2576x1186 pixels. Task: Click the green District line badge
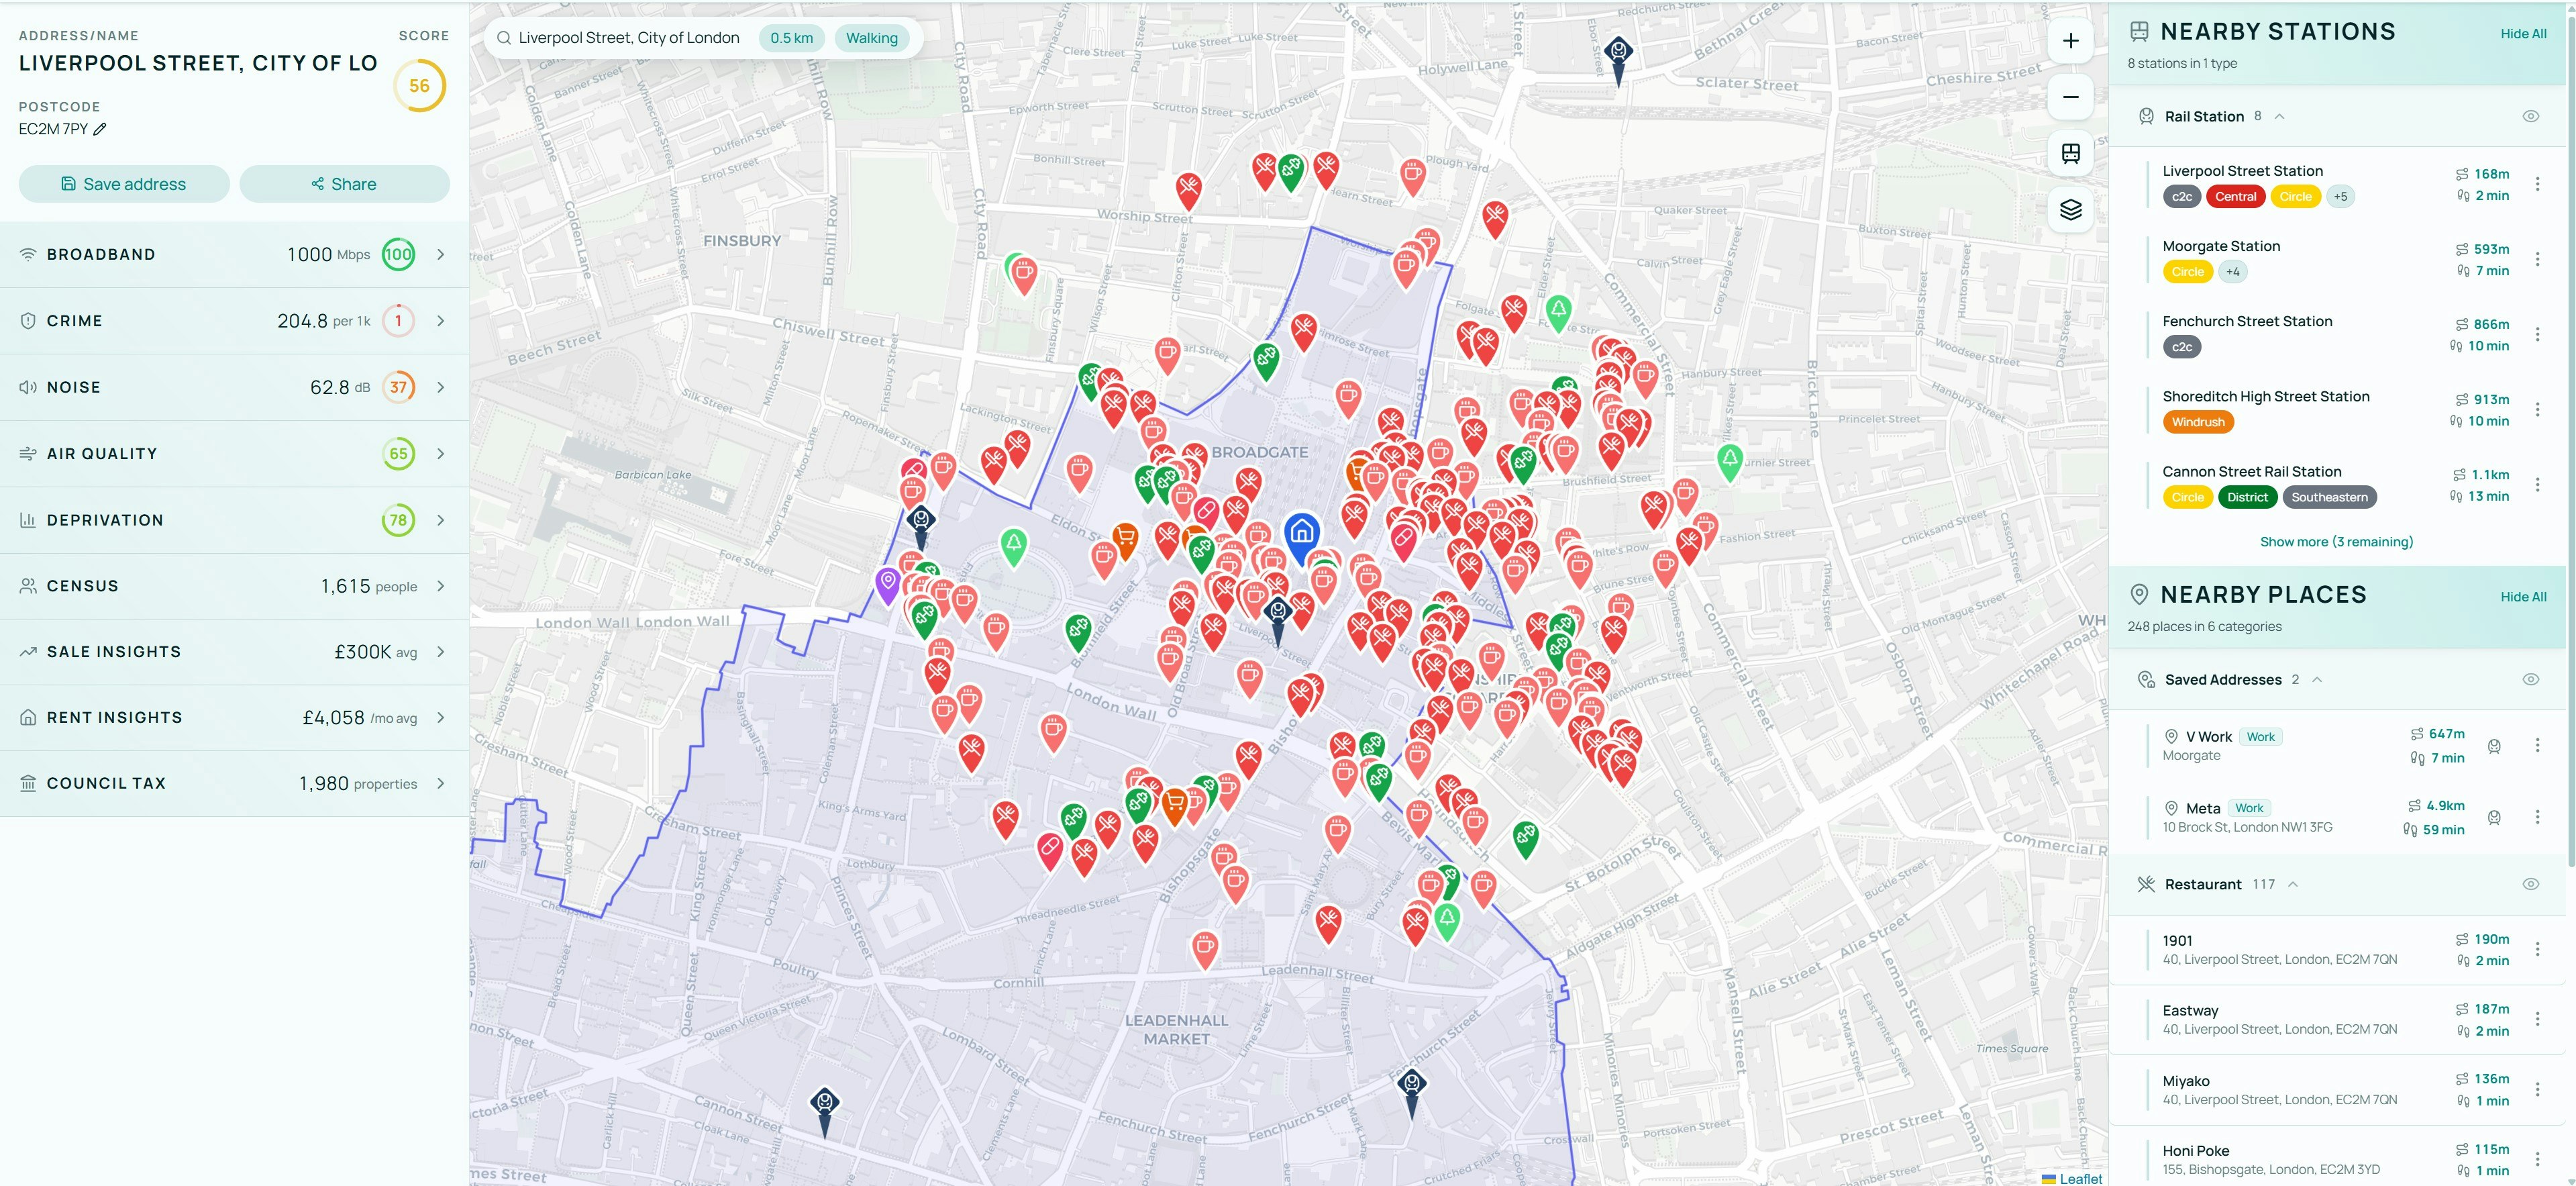point(2247,497)
